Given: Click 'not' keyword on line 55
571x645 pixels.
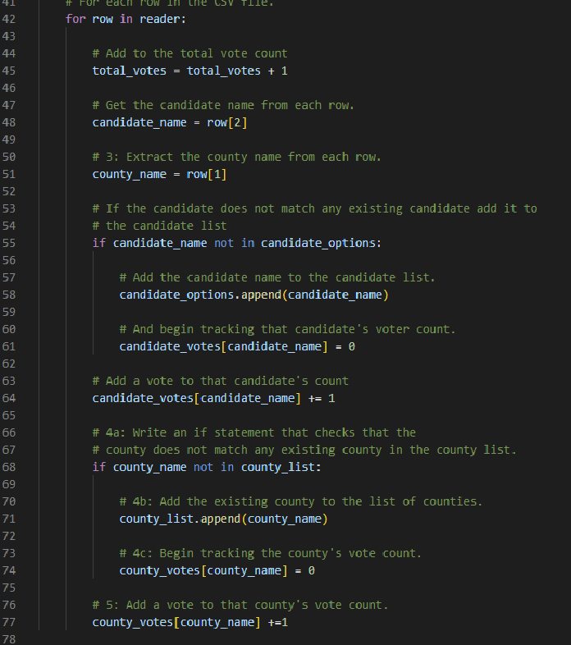Looking at the screenshot, I should [x=224, y=243].
